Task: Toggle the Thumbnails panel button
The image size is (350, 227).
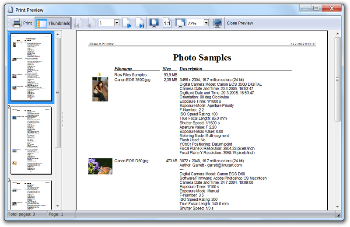Action: click(x=53, y=23)
